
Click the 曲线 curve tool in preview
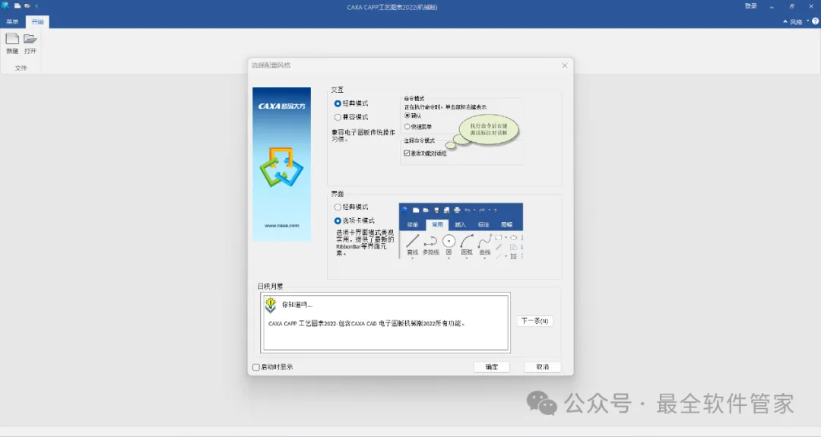point(485,245)
